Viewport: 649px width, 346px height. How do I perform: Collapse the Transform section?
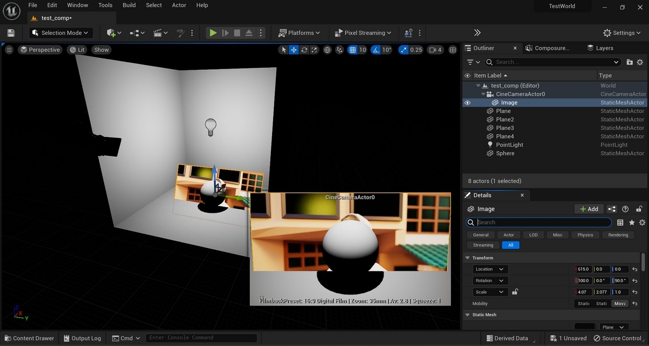tap(468, 258)
